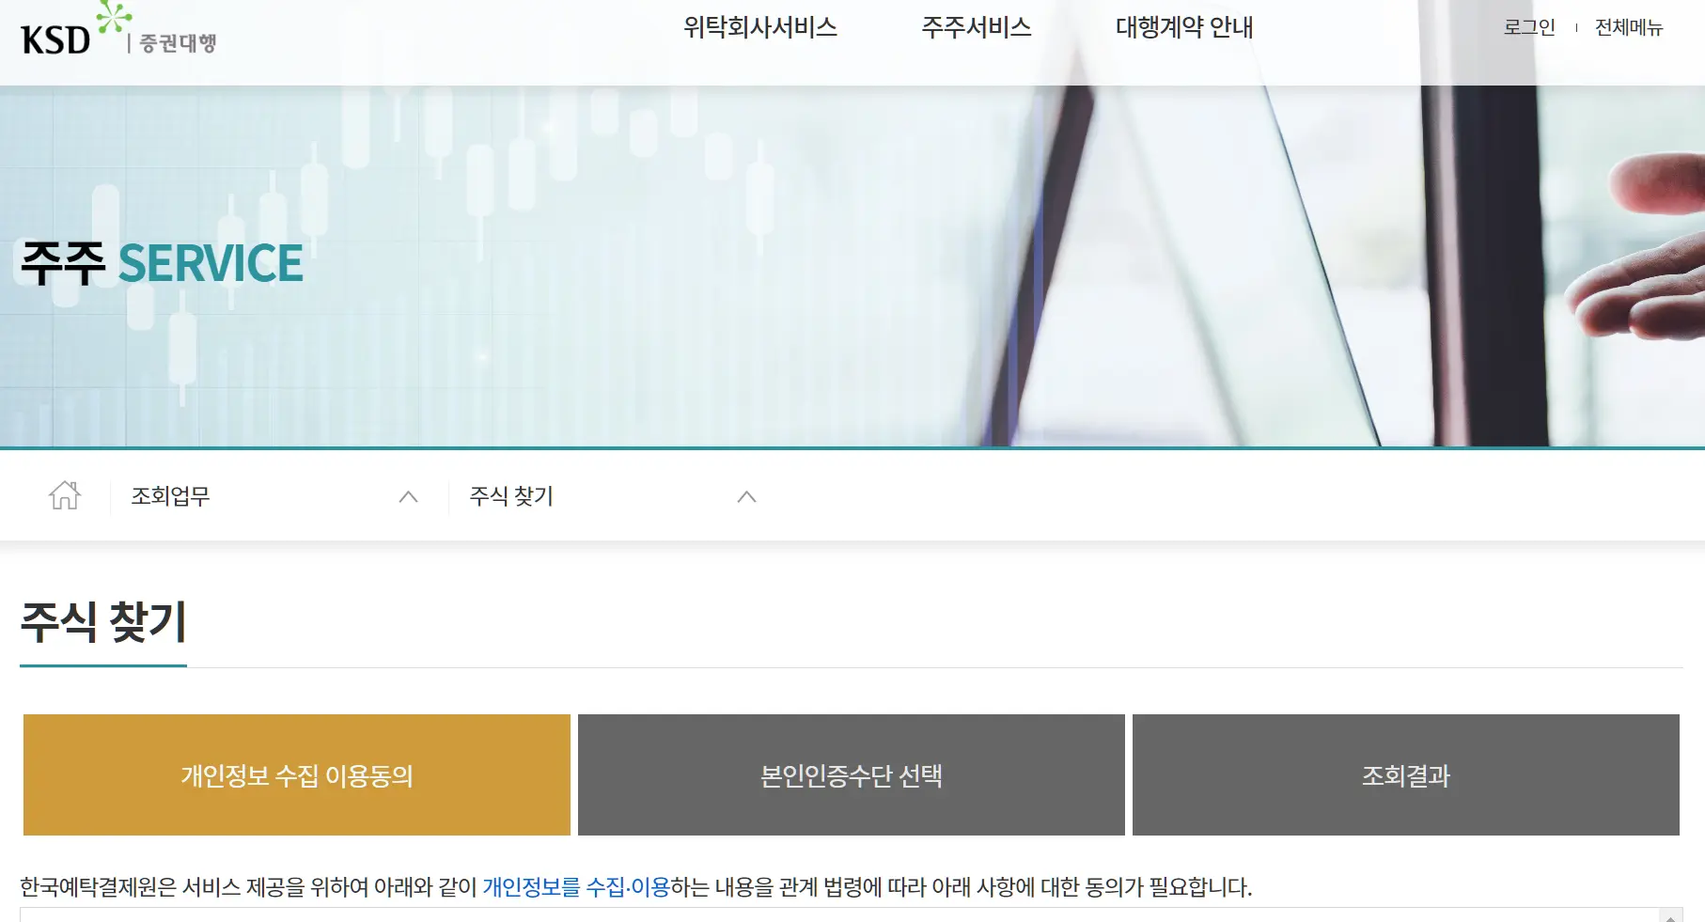This screenshot has width=1705, height=922.
Task: Select the 조회결과 step tab
Action: coord(1406,775)
